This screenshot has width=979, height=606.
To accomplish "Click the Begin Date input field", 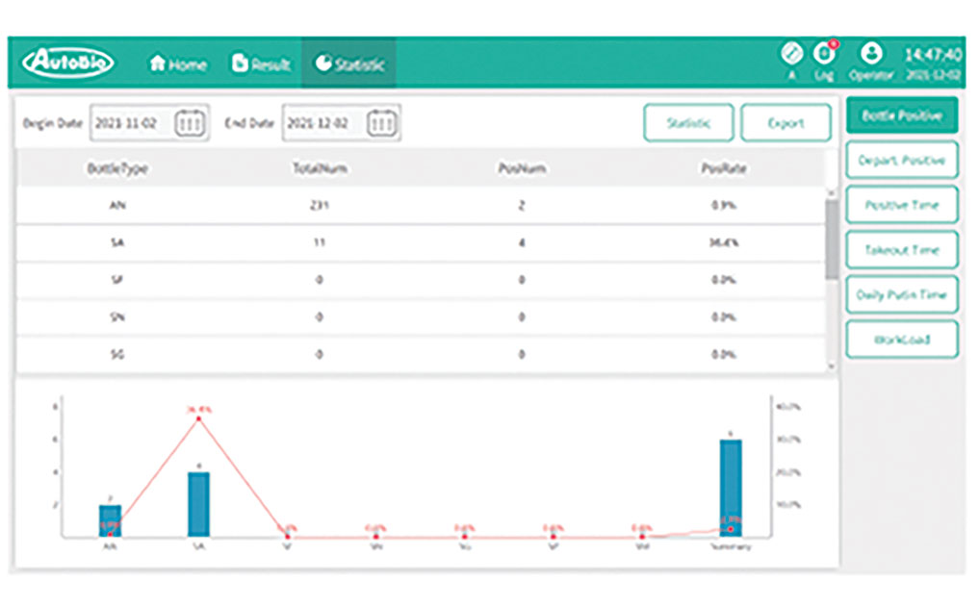I will (149, 123).
